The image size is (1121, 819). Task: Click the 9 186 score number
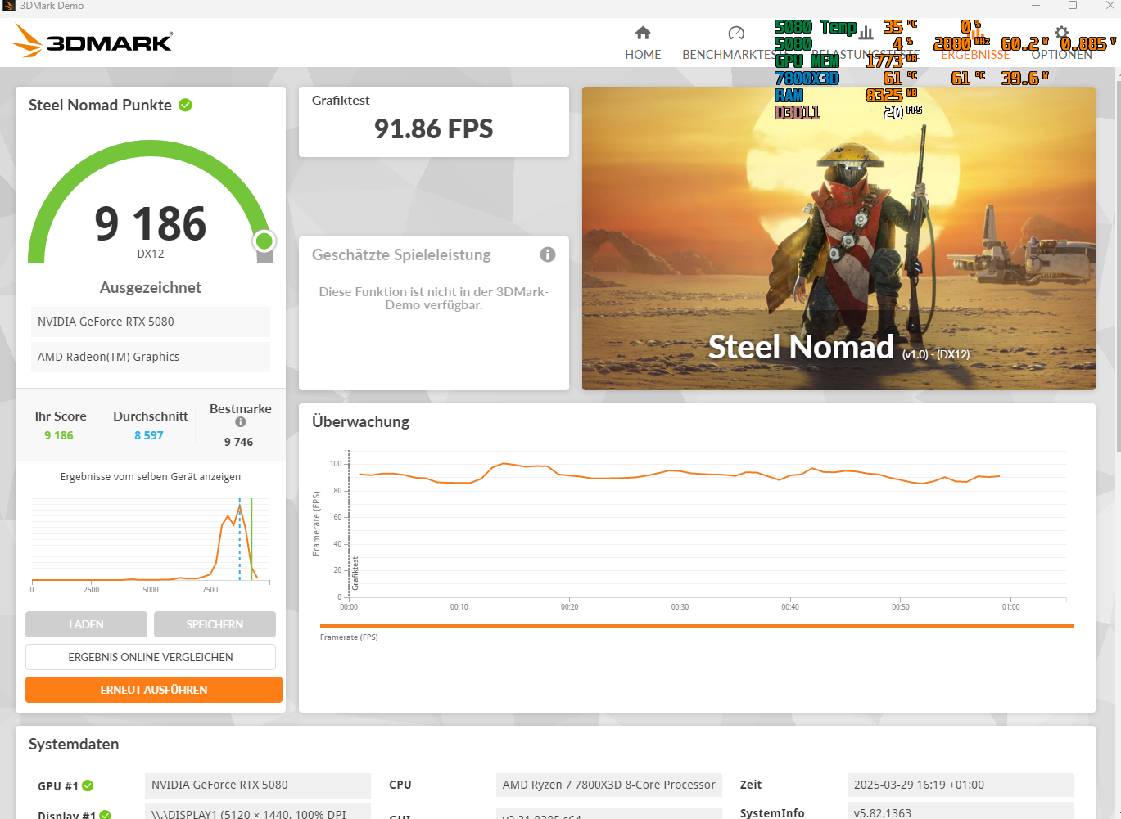click(x=151, y=223)
